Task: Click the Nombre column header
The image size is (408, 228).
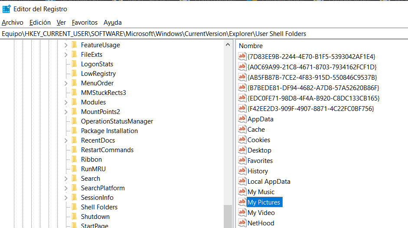Action: (x=251, y=46)
